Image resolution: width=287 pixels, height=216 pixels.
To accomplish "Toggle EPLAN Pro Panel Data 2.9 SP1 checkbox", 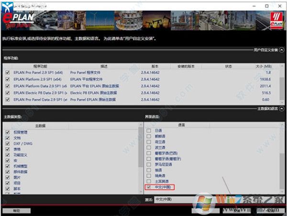I will tap(8, 99).
